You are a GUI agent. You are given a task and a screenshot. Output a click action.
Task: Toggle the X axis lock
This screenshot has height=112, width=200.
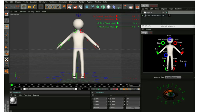click(x=47, y=7)
